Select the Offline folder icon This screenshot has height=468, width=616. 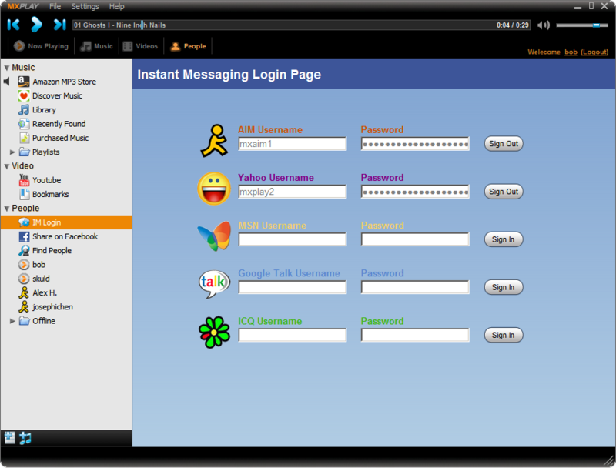[25, 321]
